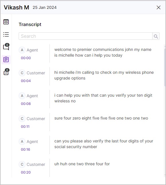The image size is (166, 185).
Task: Jump to timestamp 00:20
Action: pos(26,172)
